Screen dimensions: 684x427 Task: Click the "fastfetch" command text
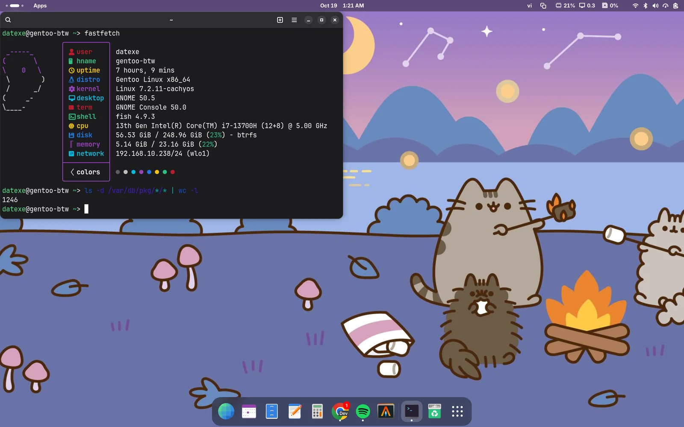(x=102, y=33)
